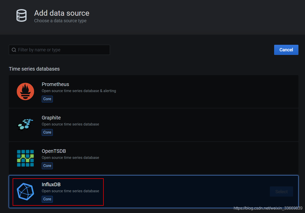Click Graphite's 'Open source time series database' text
Image resolution: width=305 pixels, height=213 pixels.
pyautogui.click(x=70, y=124)
